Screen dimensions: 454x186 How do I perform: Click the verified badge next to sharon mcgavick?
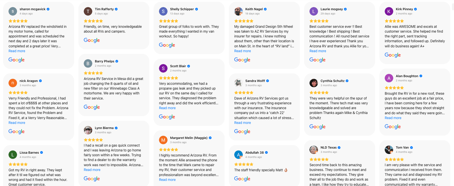48,9
